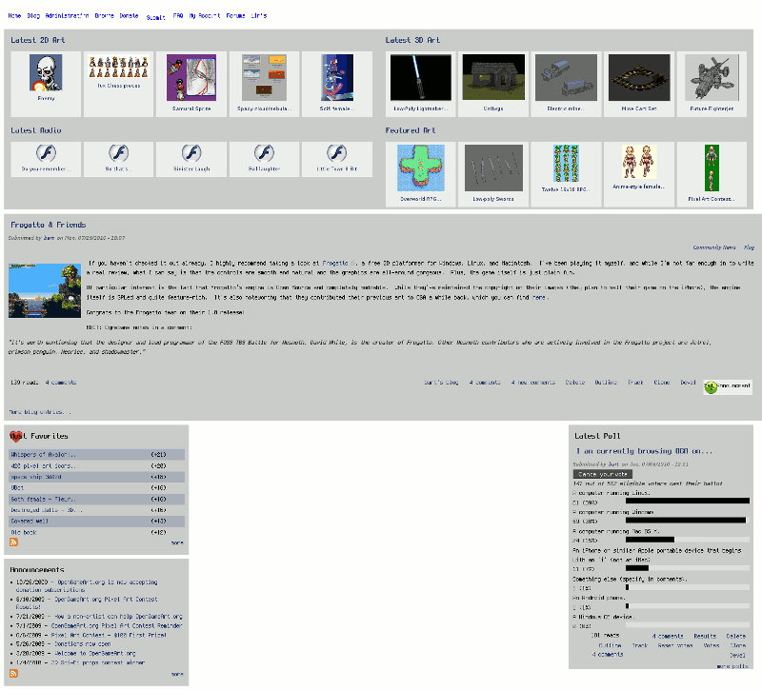Click the 'Bell Laughter' speaker icon

(x=263, y=154)
